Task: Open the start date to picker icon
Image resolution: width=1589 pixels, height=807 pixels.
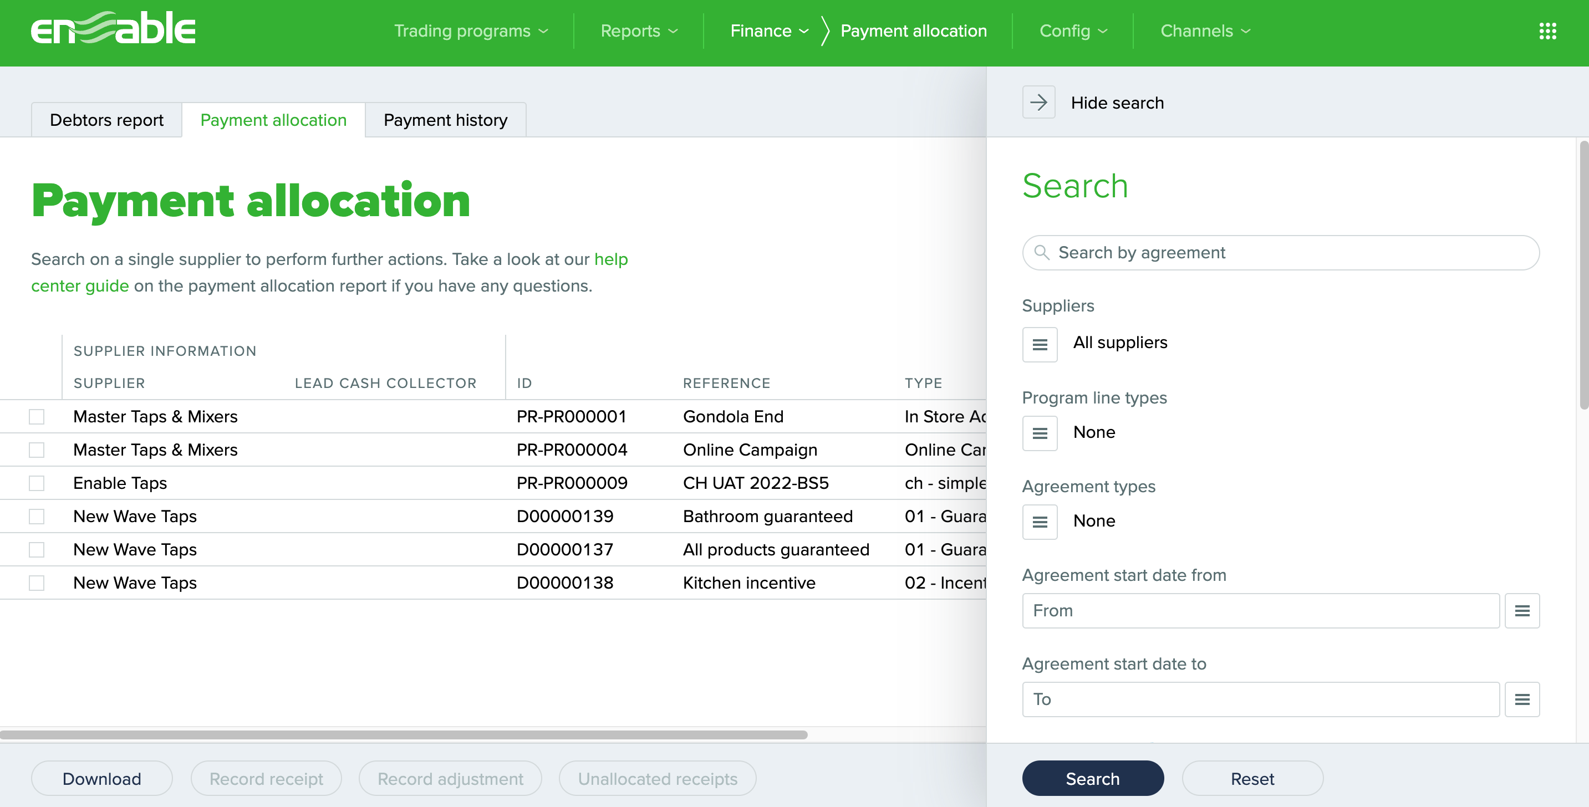Action: (1522, 699)
